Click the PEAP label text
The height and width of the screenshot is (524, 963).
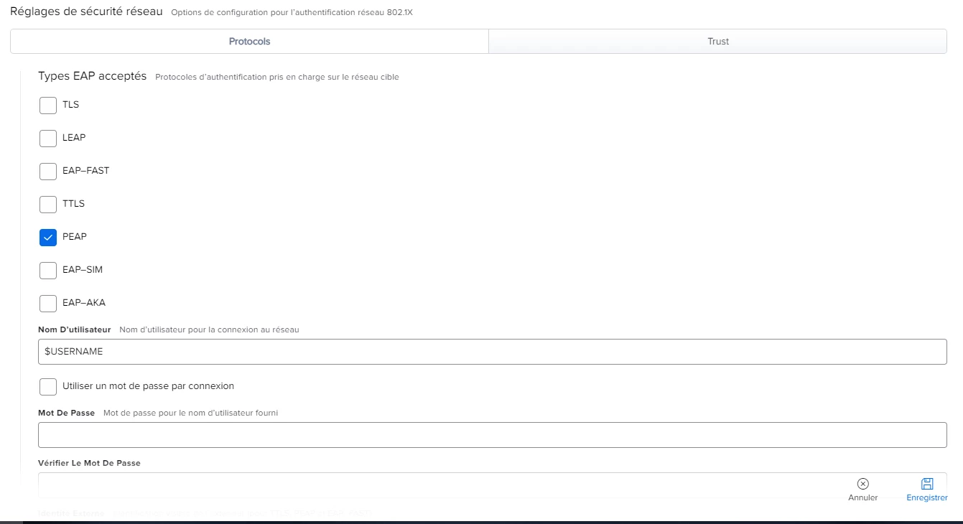(75, 237)
